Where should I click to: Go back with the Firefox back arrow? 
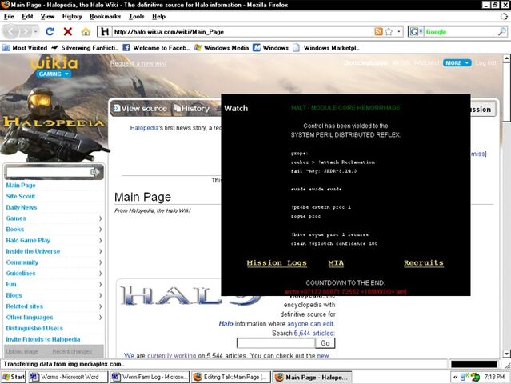click(x=11, y=32)
